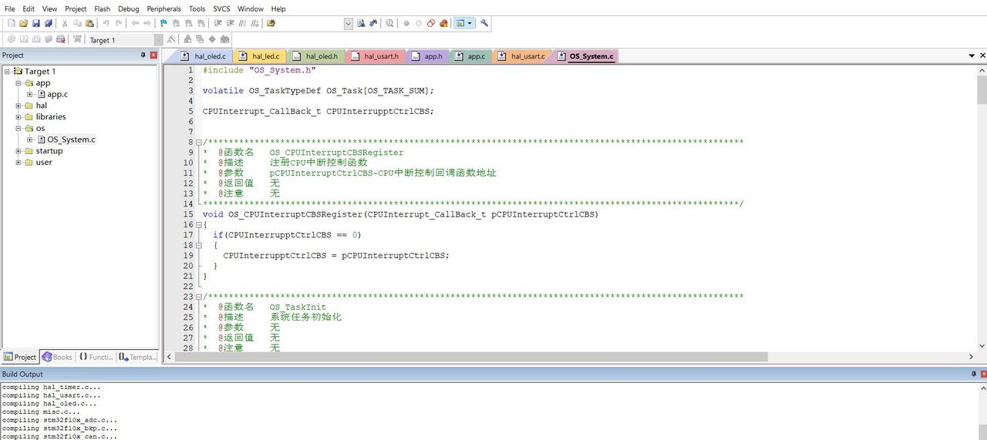Switch to the Books panel tab
The image size is (987, 440).
(x=58, y=357)
